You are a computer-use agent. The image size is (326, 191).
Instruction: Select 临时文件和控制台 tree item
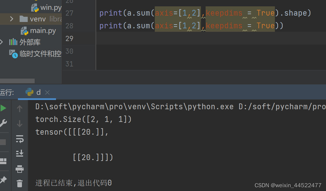coord(35,54)
